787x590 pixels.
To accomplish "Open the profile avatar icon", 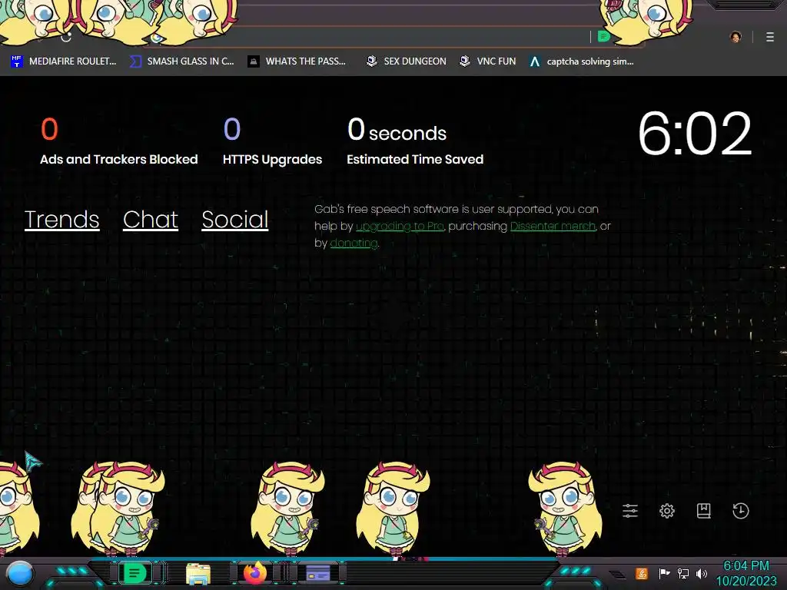I will pos(736,37).
